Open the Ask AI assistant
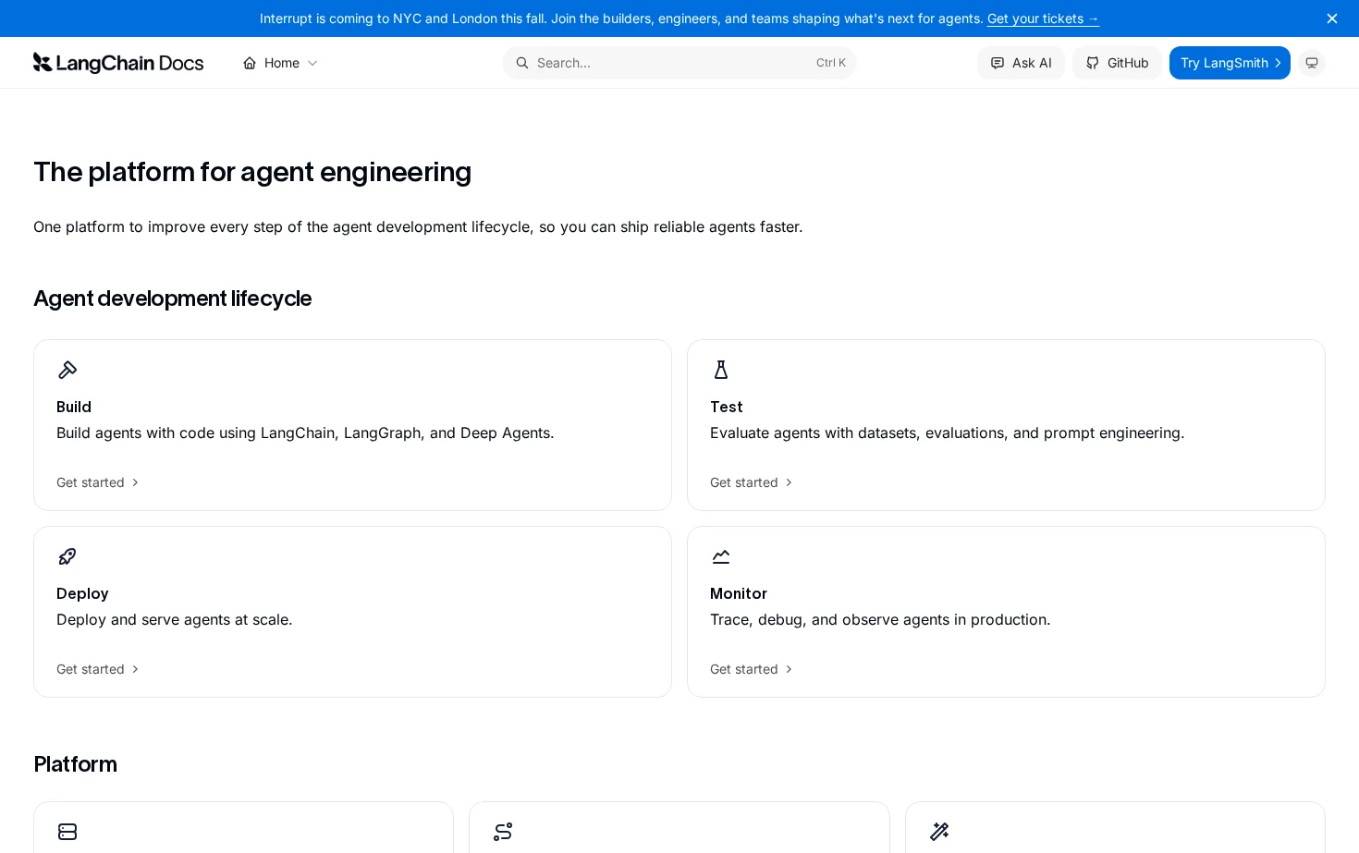 click(x=1021, y=63)
